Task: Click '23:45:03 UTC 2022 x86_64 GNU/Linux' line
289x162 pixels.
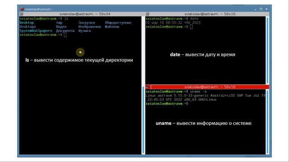Action: point(182,99)
